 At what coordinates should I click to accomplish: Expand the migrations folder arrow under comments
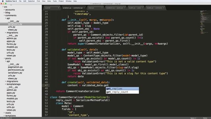point(6,33)
